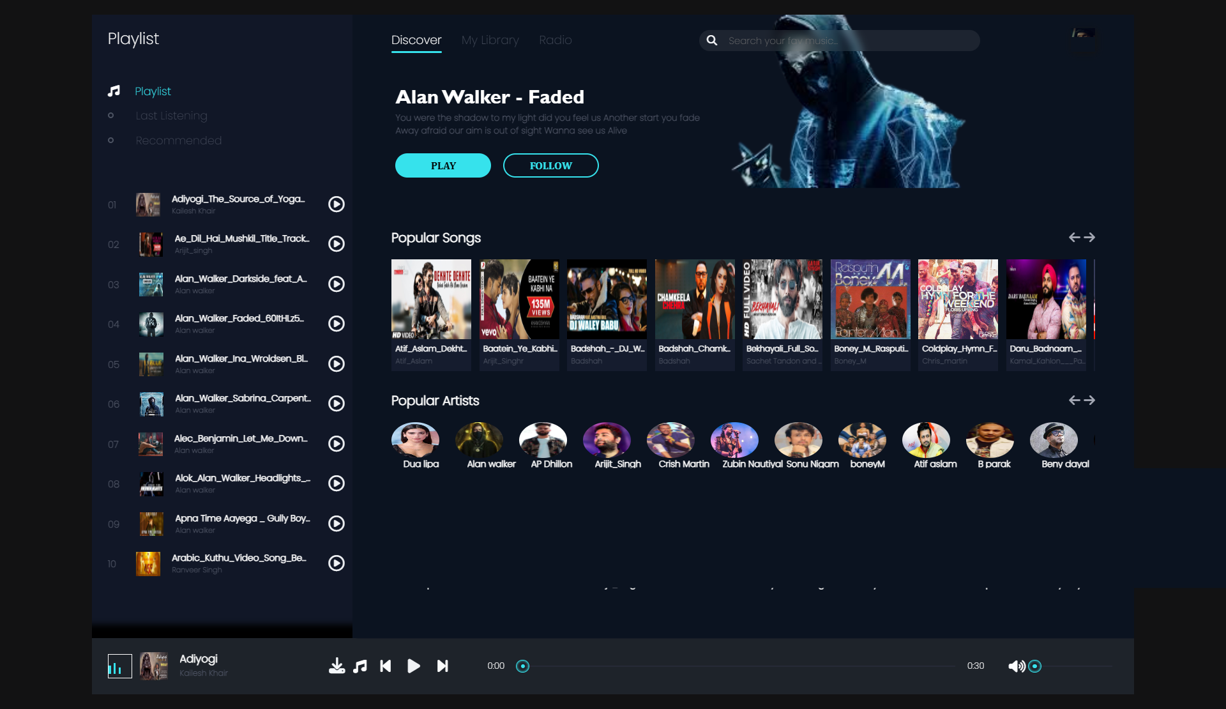Play Apna Time Aayega Gully Boy track

coord(337,523)
